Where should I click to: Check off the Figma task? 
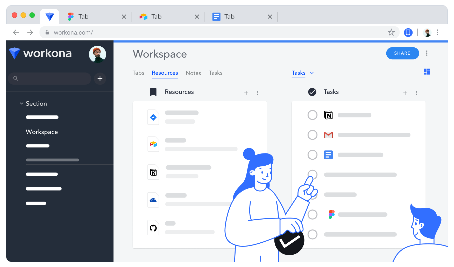point(313,214)
